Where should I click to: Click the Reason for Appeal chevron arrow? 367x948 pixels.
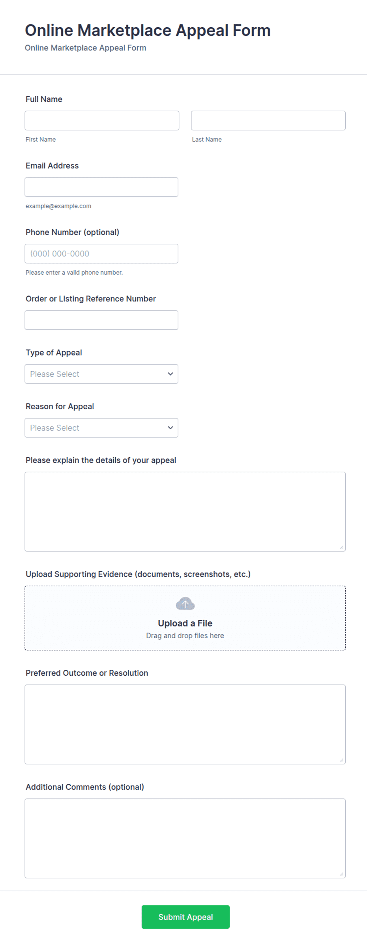[x=170, y=428]
